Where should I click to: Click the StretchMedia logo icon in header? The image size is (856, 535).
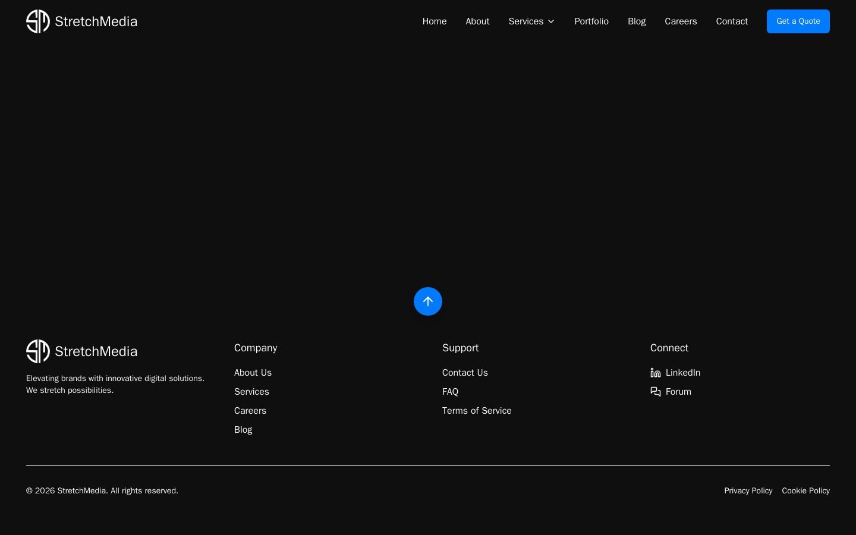click(x=38, y=21)
